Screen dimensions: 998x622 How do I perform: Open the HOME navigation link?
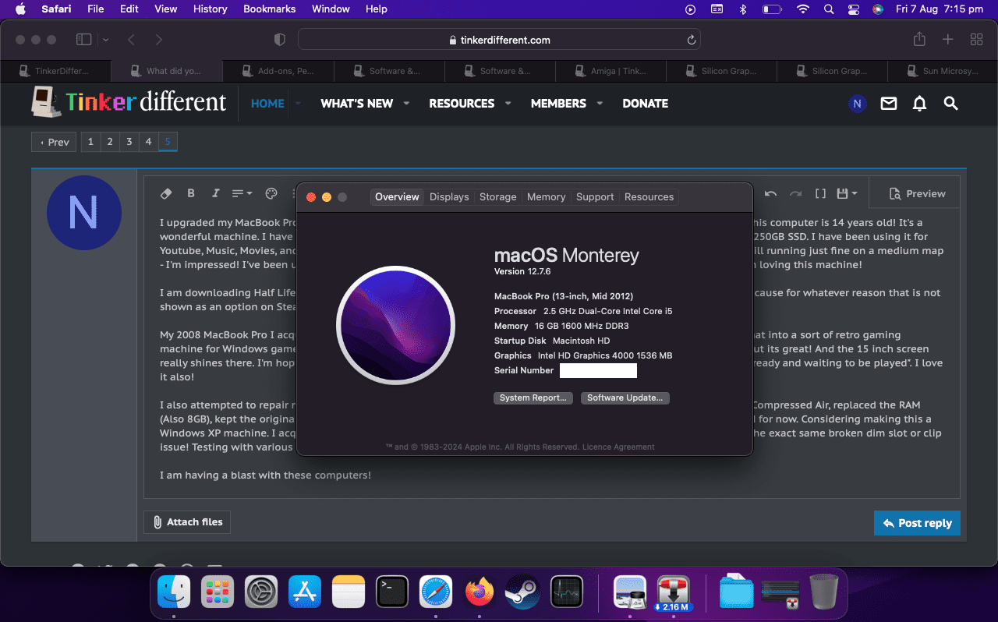click(x=267, y=103)
